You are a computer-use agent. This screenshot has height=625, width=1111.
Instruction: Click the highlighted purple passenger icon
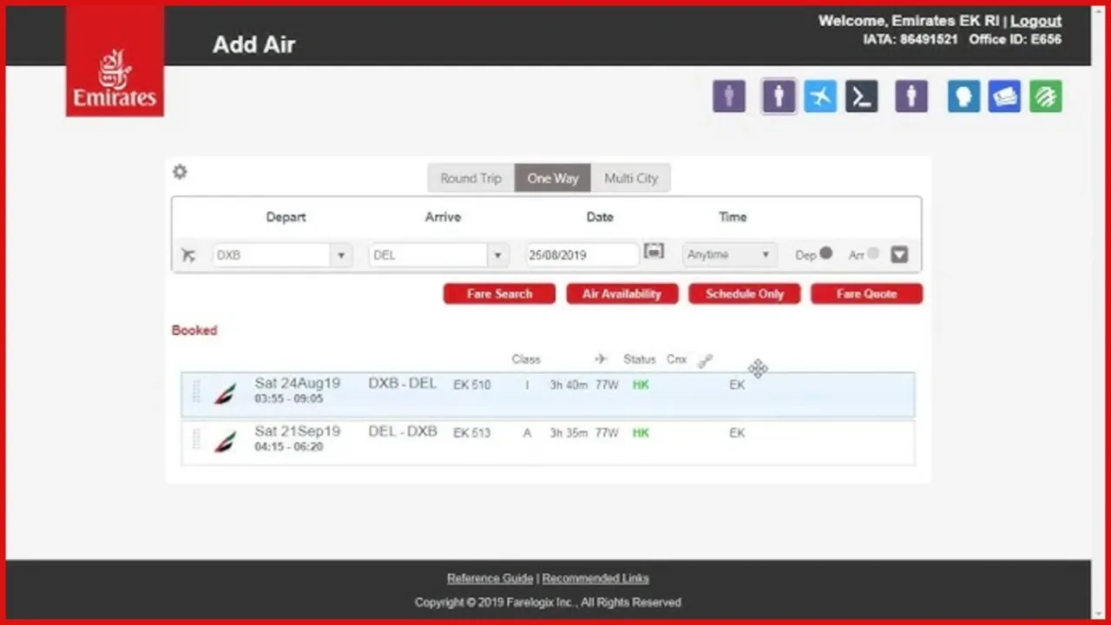tap(779, 96)
